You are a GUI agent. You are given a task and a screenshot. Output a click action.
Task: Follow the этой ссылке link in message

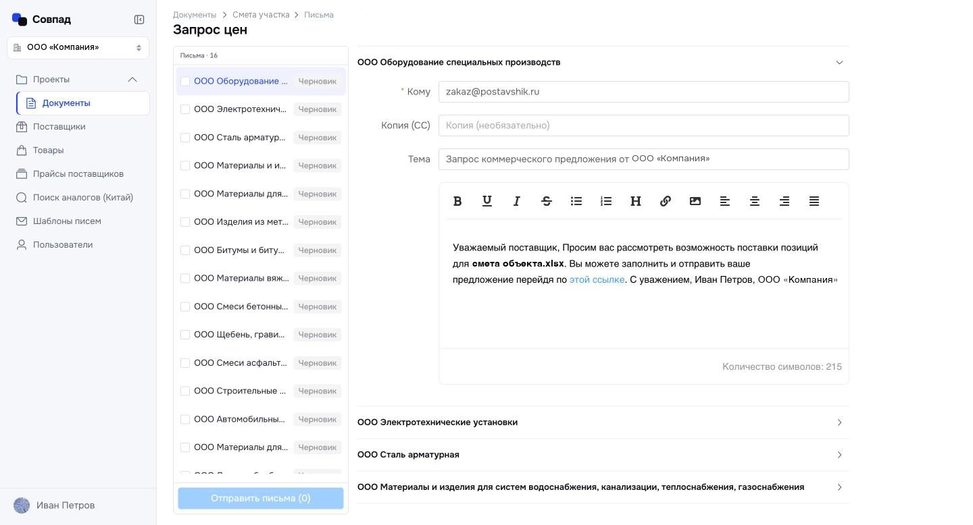[x=597, y=279]
